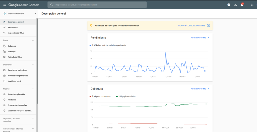Click the 'Rendimiento' card title
The image size is (257, 132).
click(x=98, y=37)
